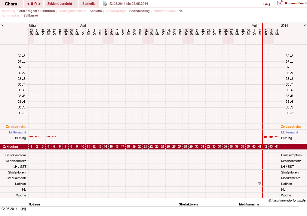
Task: Click the Woche row label on right
Action: click(286, 195)
